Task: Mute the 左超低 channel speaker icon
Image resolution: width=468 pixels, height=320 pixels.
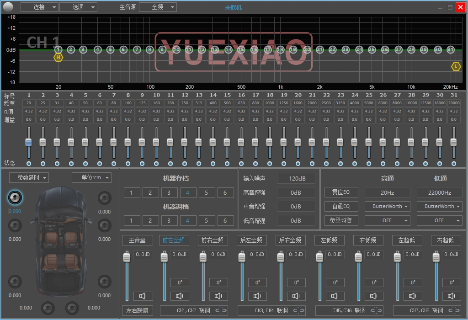Action: 413,296
